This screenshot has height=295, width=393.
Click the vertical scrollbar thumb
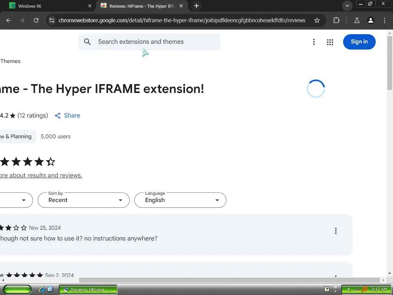click(390, 63)
